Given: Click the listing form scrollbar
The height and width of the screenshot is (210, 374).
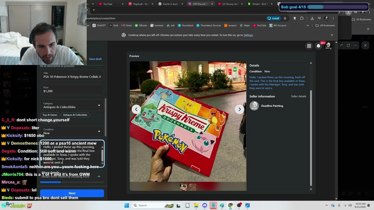Looking at the screenshot, I should click(105, 118).
